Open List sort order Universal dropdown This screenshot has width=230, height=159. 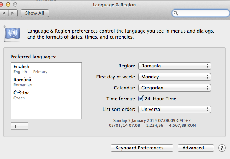(x=174, y=109)
